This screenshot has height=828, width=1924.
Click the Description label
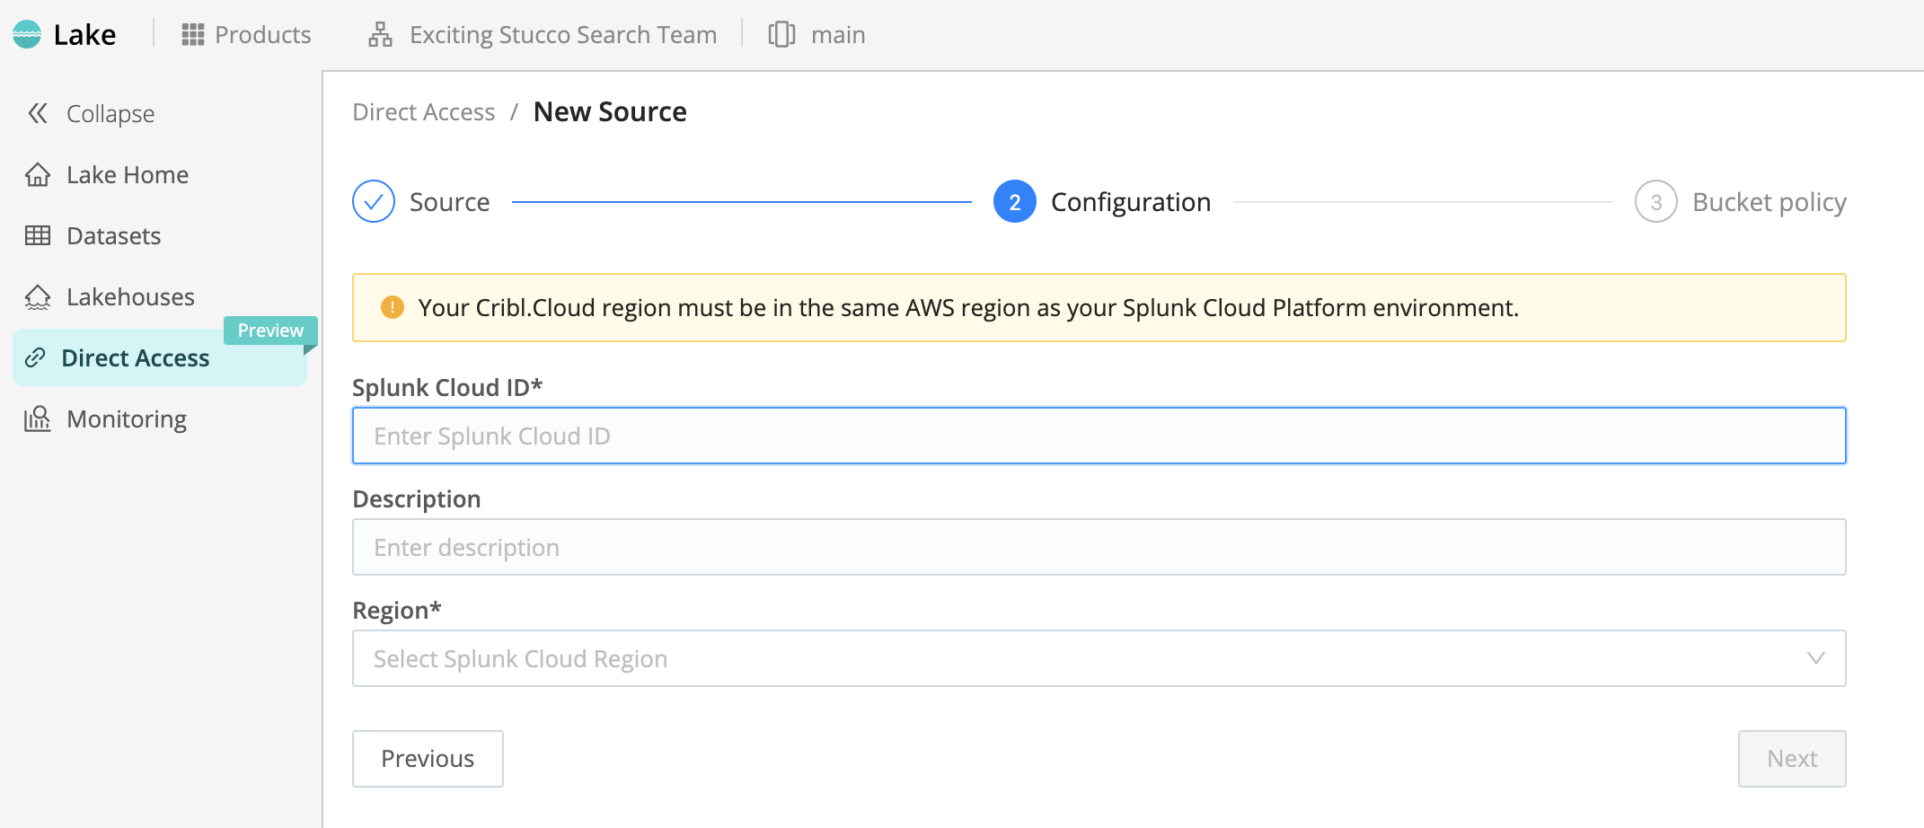tap(417, 498)
